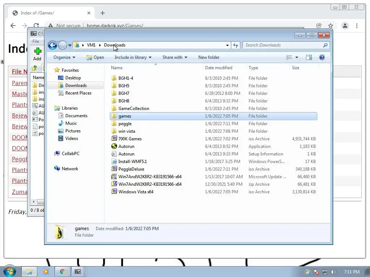This screenshot has height=277, width=370.
Task: Expand the address bar history dropdown
Action: [x=227, y=45]
